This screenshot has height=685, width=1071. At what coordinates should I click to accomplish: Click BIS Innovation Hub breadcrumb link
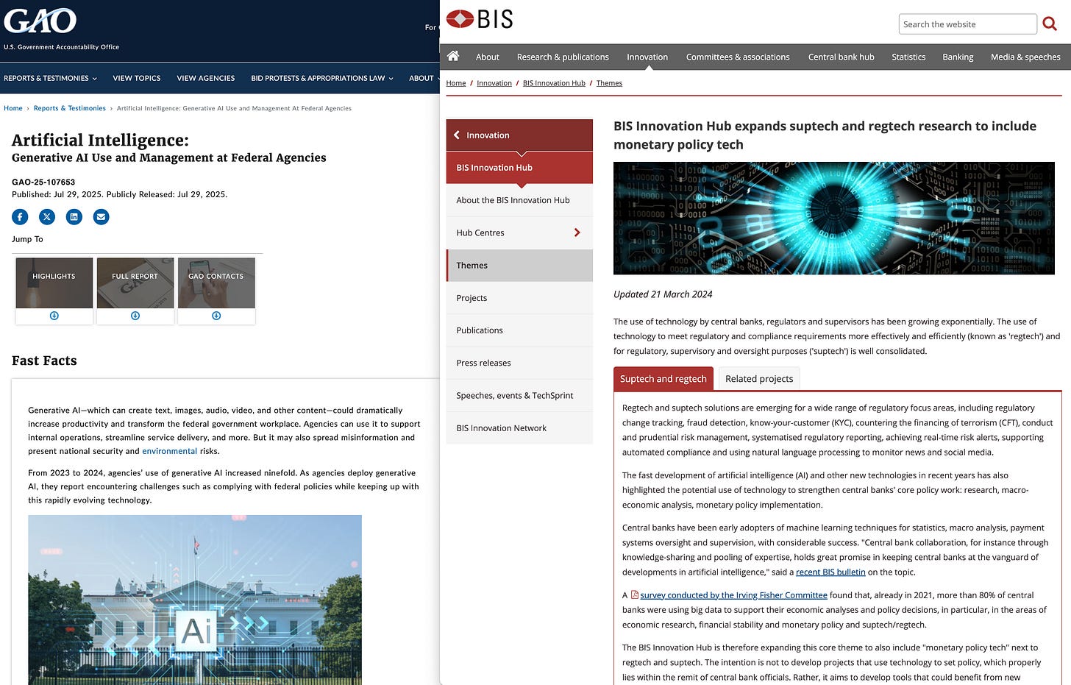click(554, 83)
